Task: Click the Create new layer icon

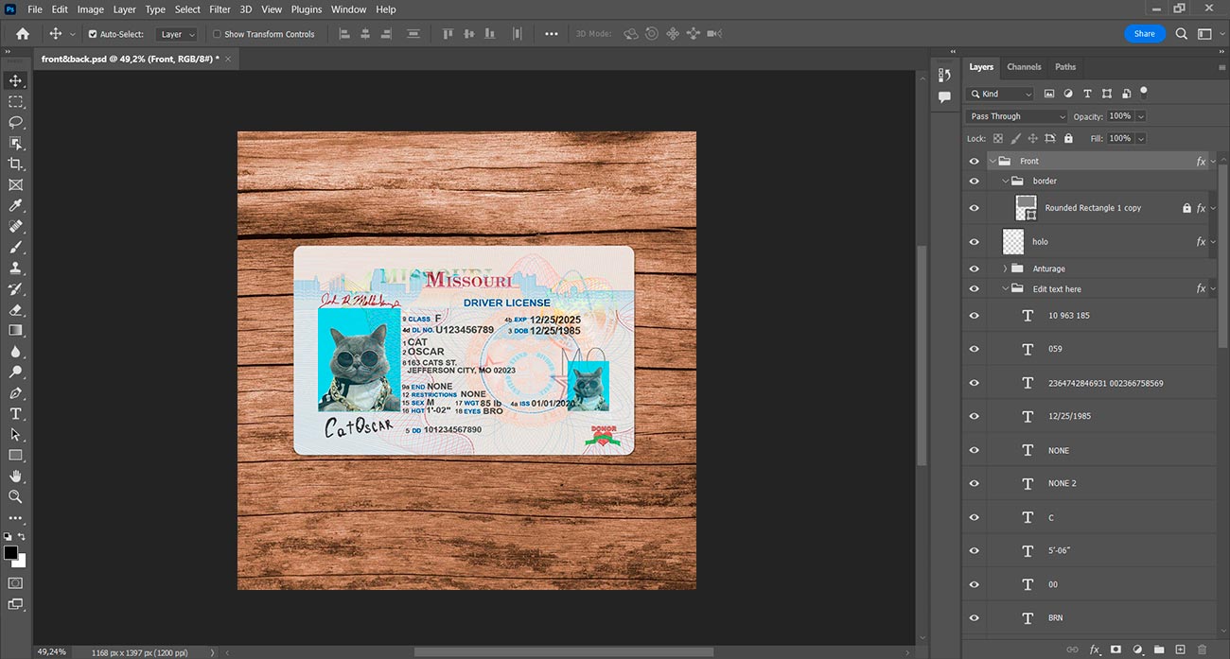Action: coord(1180,650)
